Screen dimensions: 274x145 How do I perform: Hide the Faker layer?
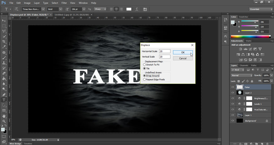(x=233, y=87)
